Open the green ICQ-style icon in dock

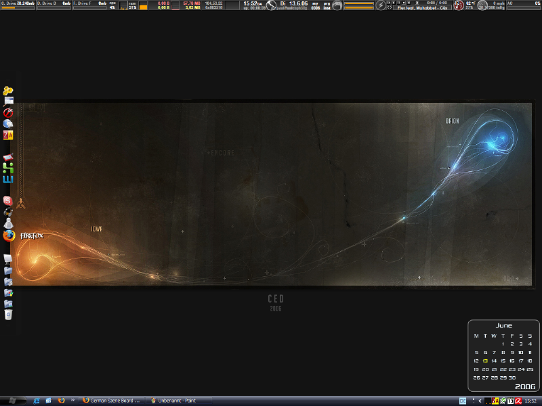(x=8, y=168)
